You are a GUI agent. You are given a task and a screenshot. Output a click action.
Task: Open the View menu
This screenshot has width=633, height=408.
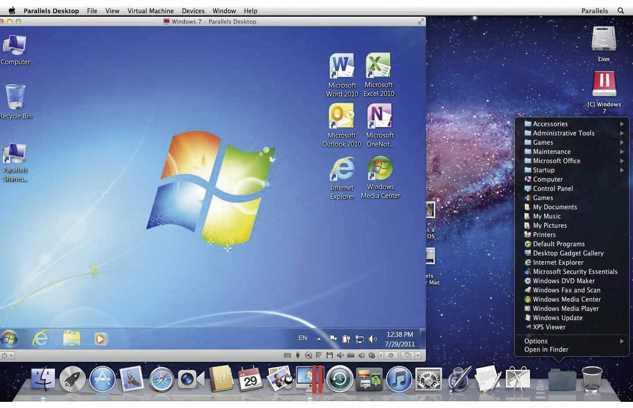tap(112, 11)
